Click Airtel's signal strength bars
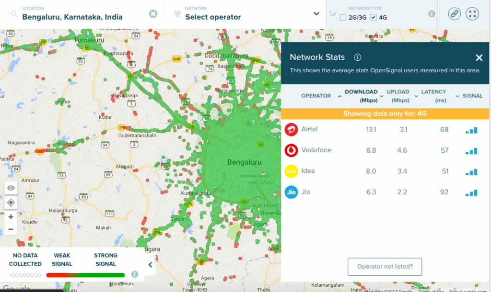 point(471,130)
